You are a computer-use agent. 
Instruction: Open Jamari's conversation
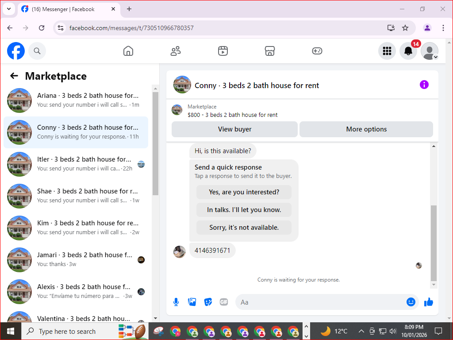pos(76,259)
